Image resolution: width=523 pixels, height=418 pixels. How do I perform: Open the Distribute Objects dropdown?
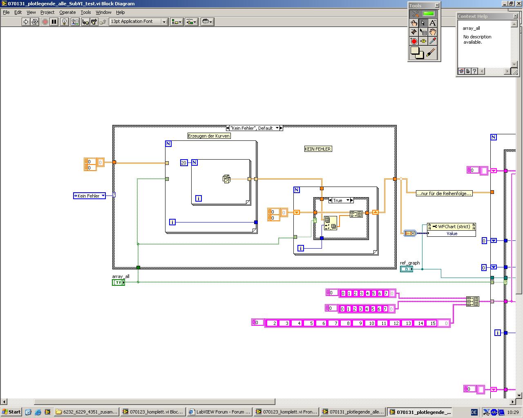click(191, 22)
